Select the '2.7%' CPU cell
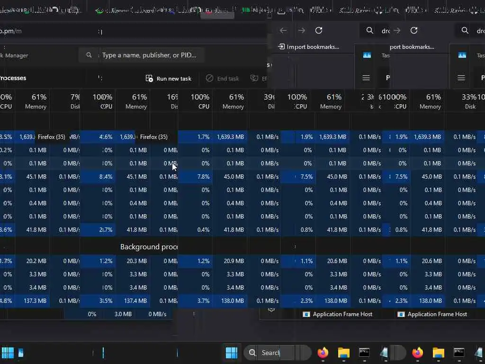 coord(98,230)
